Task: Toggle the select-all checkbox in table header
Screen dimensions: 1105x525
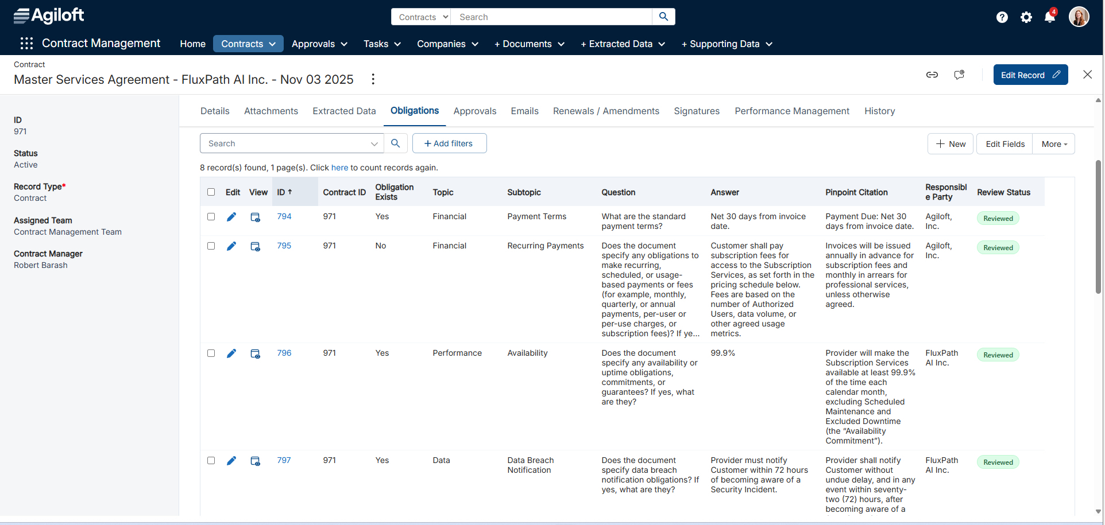Action: click(x=211, y=192)
